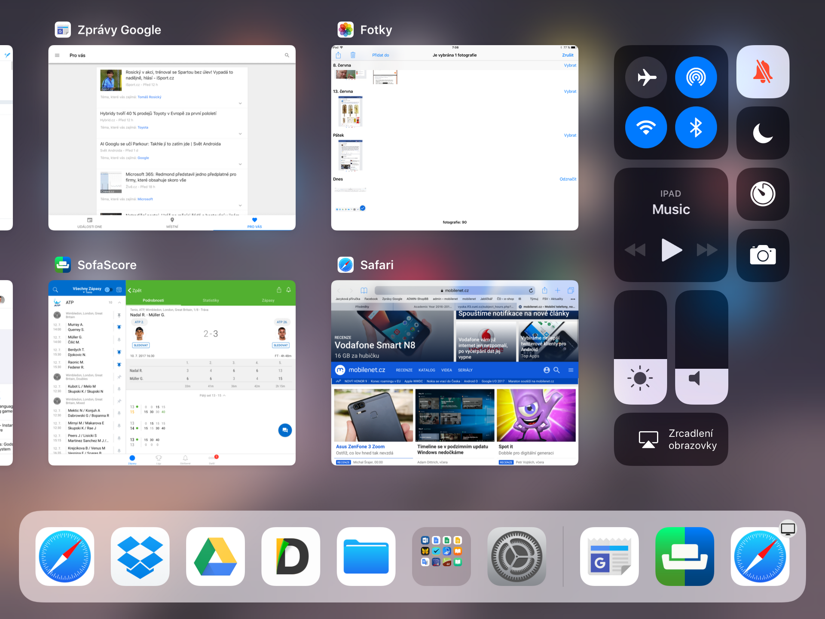Toggle Wi-Fi in Control Center

(x=646, y=127)
